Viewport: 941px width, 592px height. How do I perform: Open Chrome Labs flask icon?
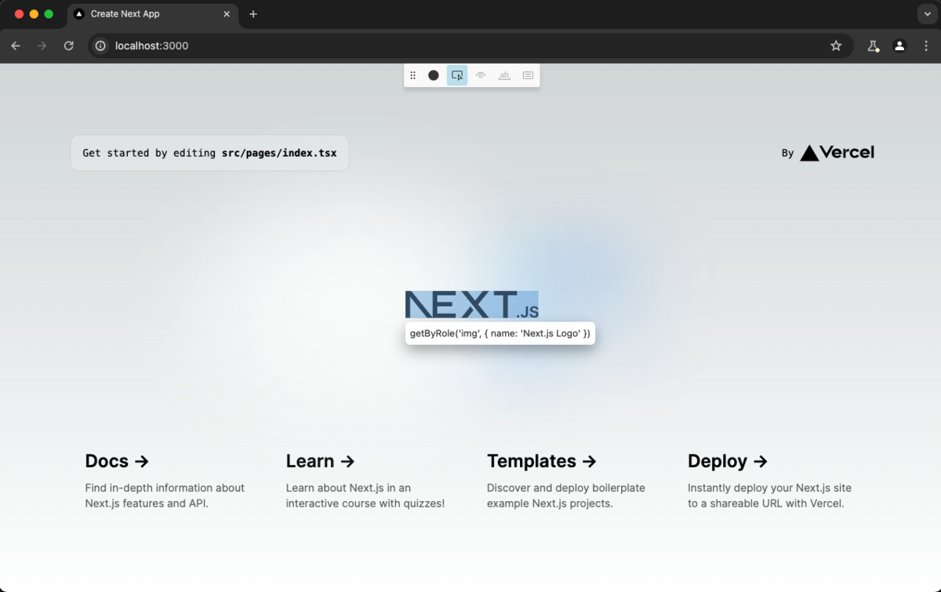point(873,45)
